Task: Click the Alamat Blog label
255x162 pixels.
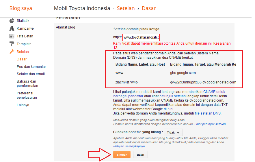Action: point(65,27)
